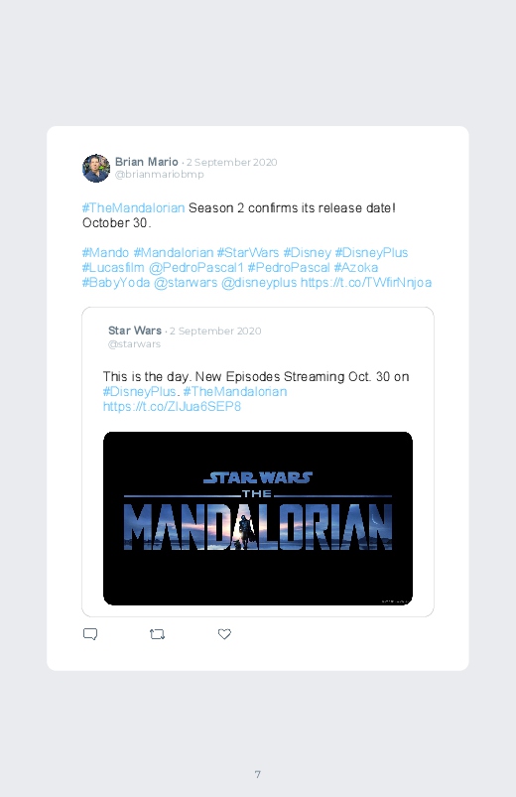Click the Mandalorian logo image
516x797 pixels.
(x=258, y=518)
